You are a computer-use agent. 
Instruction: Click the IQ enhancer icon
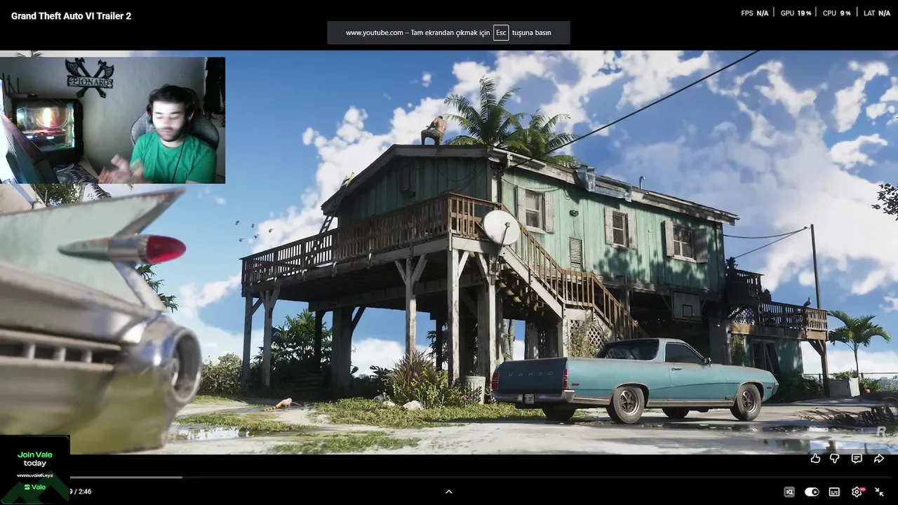tap(789, 492)
